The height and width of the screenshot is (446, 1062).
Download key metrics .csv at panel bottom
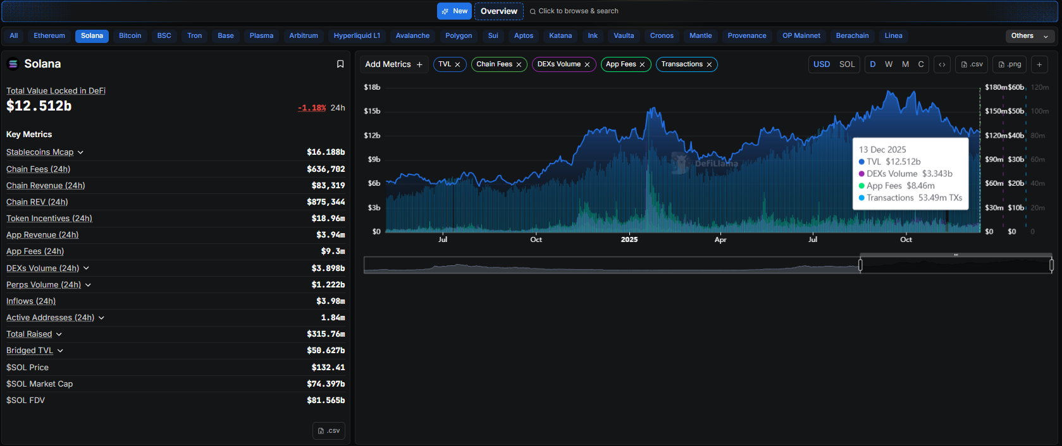pyautogui.click(x=329, y=431)
